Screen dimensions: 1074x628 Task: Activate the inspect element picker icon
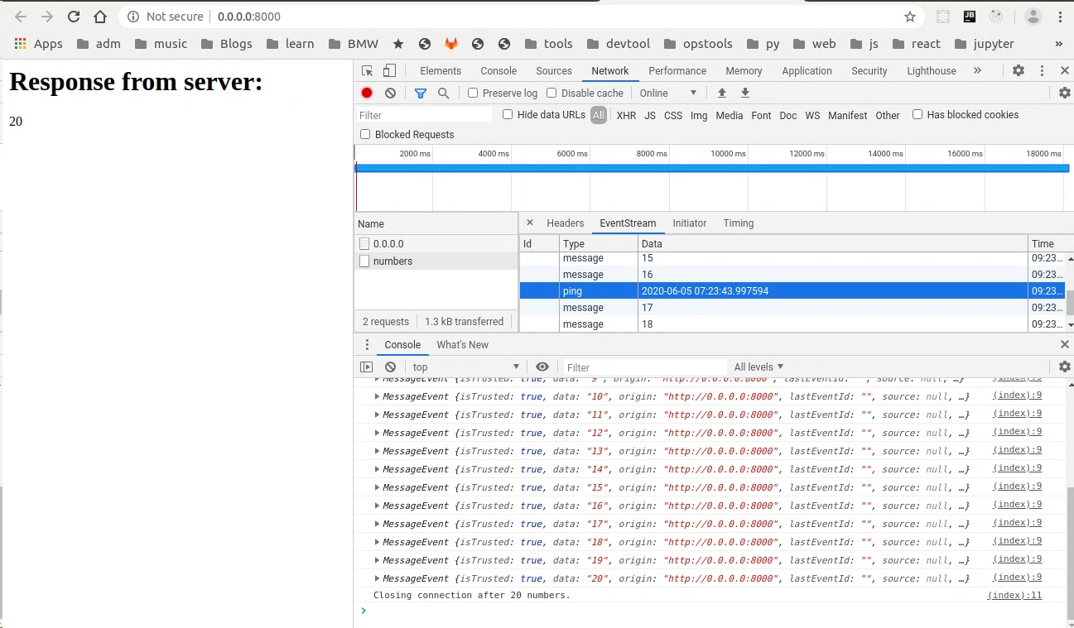tap(368, 71)
